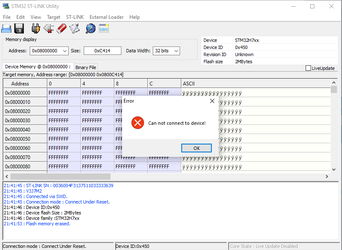The height and width of the screenshot is (250, 342).
Task: Open the Edit menu
Action: coord(21,17)
